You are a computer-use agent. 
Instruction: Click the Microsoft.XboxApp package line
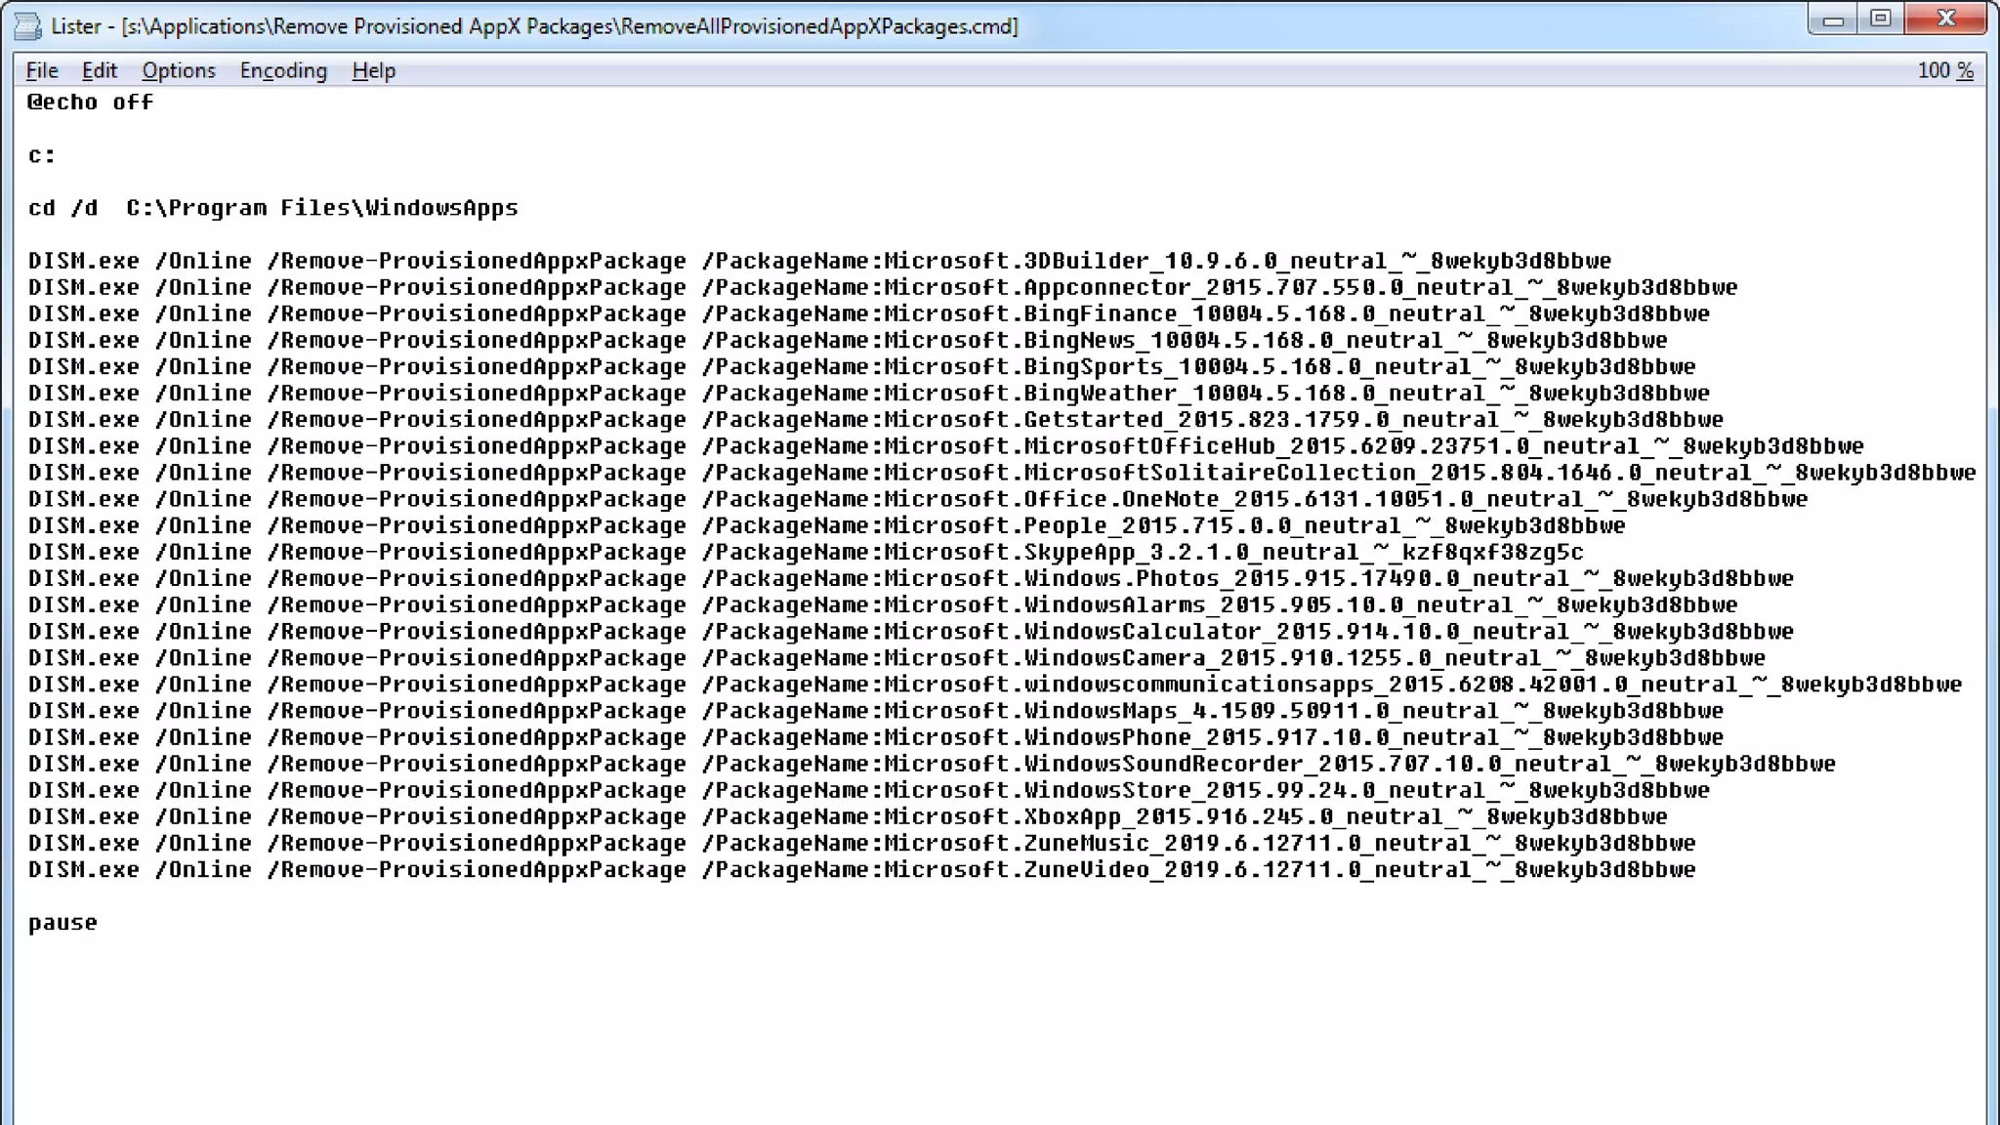pyautogui.click(x=848, y=815)
